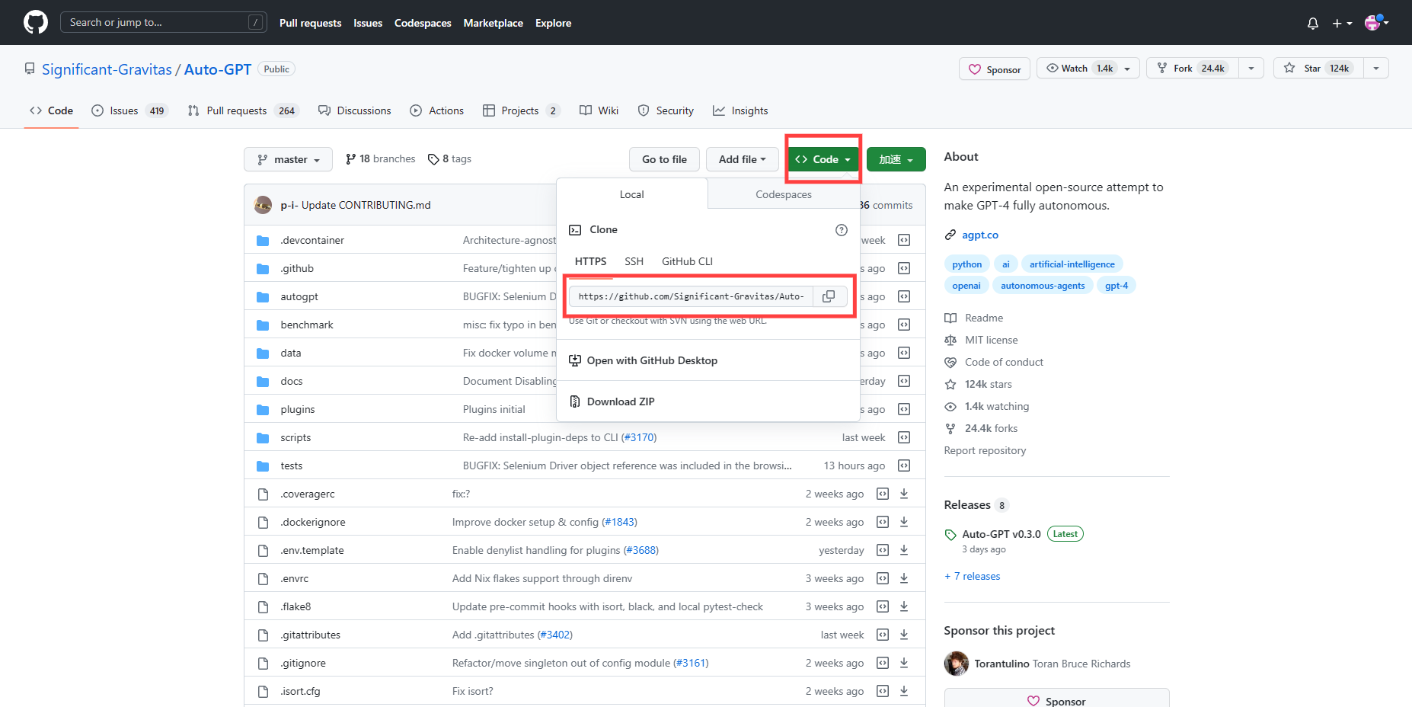Select the SSH clone option
Image resolution: width=1412 pixels, height=707 pixels.
coord(634,261)
